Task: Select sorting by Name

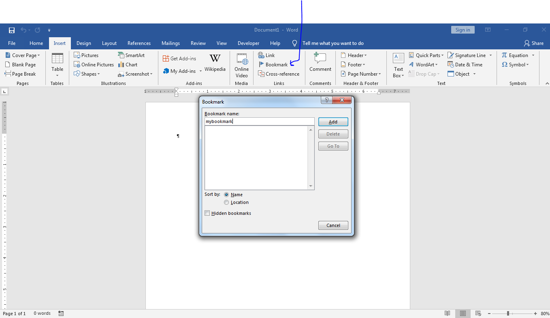Action: tap(226, 195)
